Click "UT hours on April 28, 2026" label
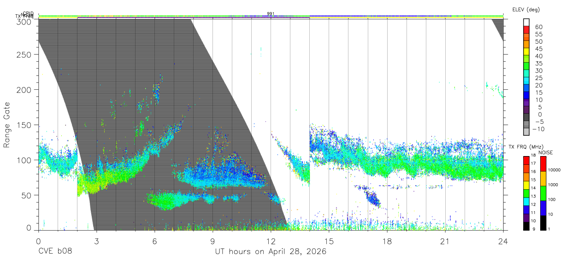566x261 pixels. (x=271, y=252)
